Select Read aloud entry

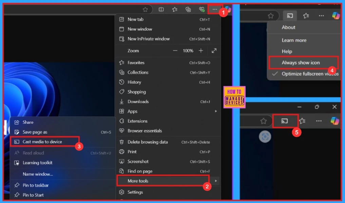pos(63,153)
